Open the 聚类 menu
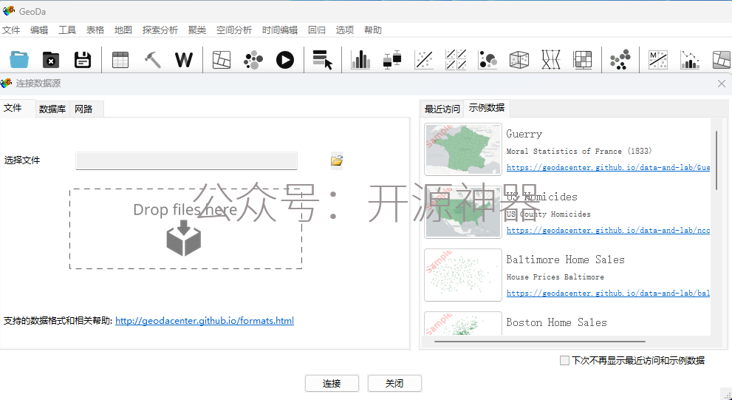The height and width of the screenshot is (400, 732). (197, 30)
